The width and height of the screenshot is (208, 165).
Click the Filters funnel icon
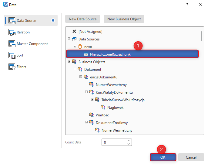point(12,67)
